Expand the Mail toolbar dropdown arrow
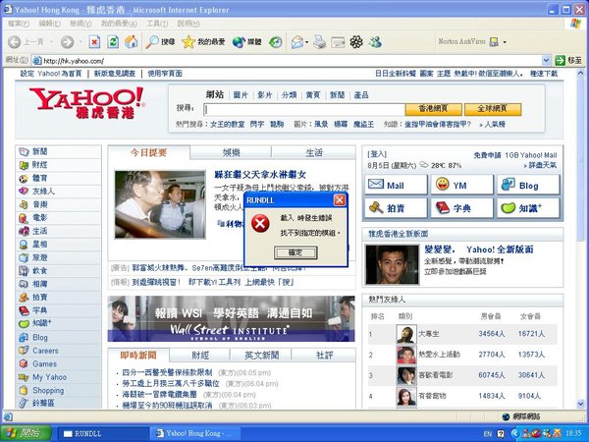This screenshot has height=442, width=589. point(306,42)
